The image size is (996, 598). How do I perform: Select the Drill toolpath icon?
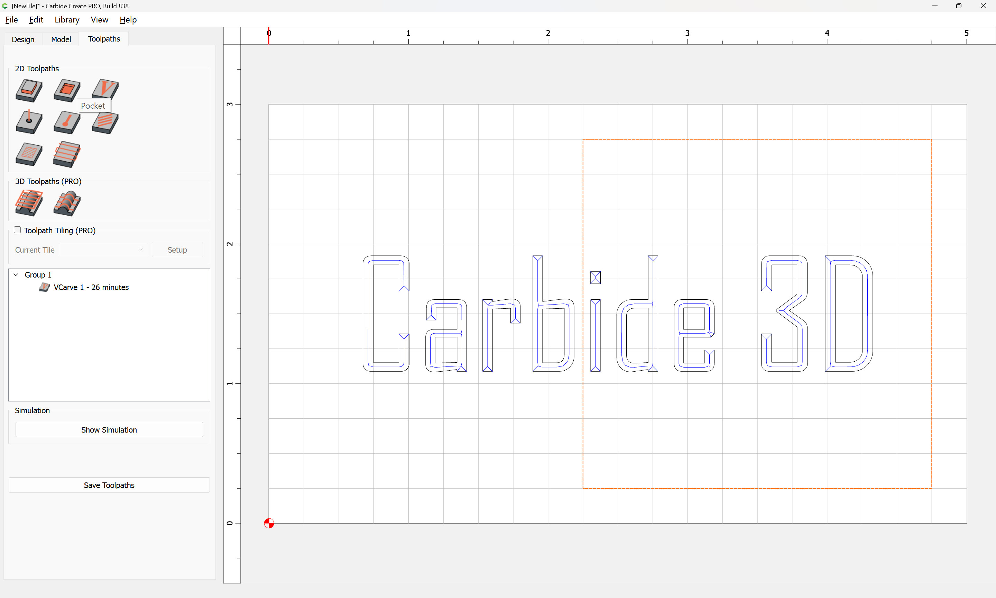pos(29,122)
